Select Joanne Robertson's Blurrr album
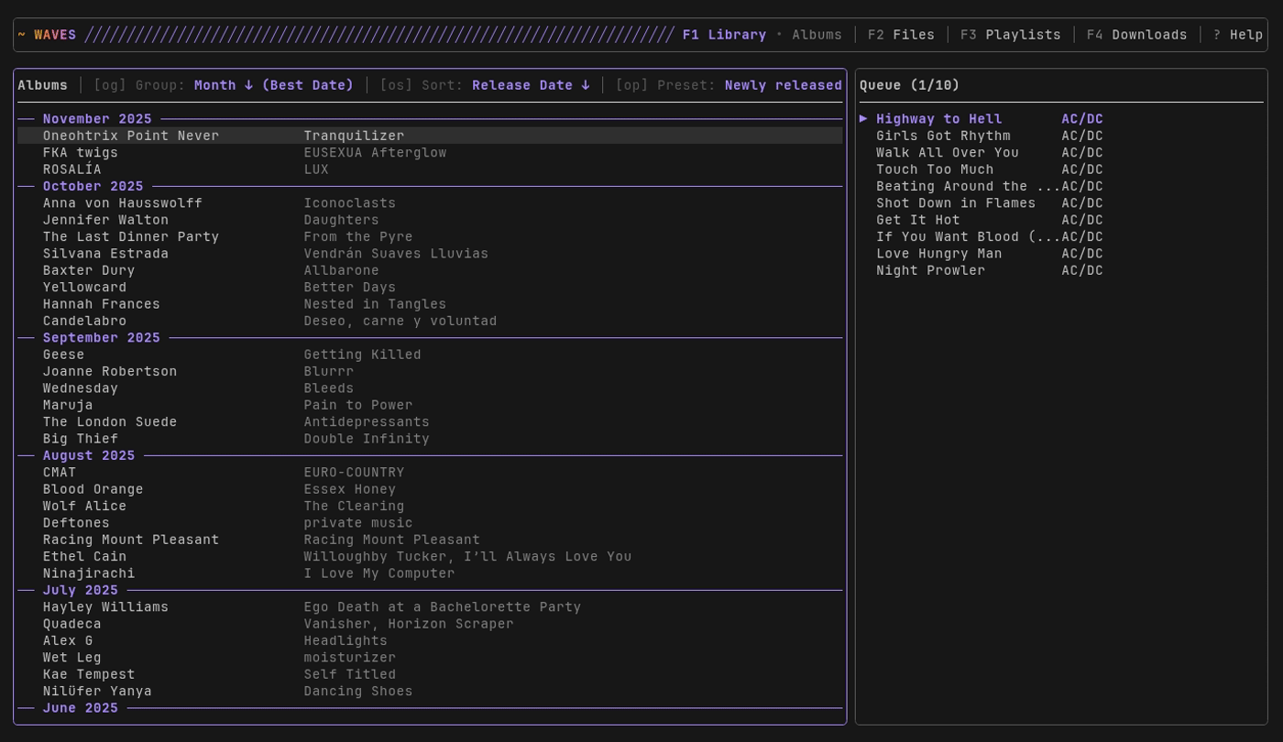The height and width of the screenshot is (742, 1283). (x=430, y=372)
